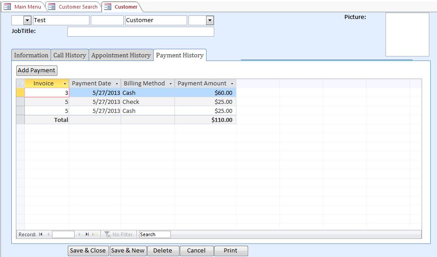Viewport: 437px width, 257px height.
Task: Select row of the $60.00 Cash payment
Action: click(20, 93)
